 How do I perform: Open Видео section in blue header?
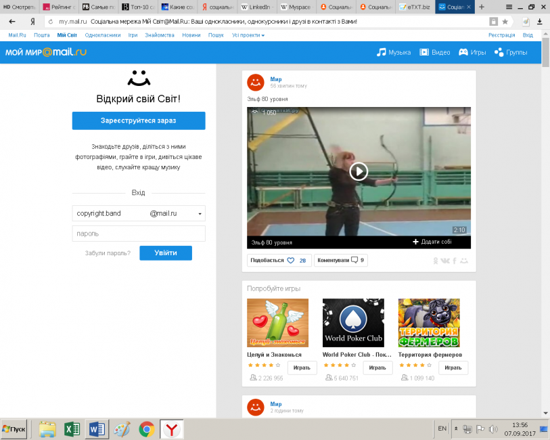tap(435, 52)
